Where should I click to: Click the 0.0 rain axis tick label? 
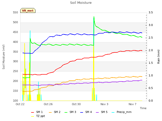[151, 101]
